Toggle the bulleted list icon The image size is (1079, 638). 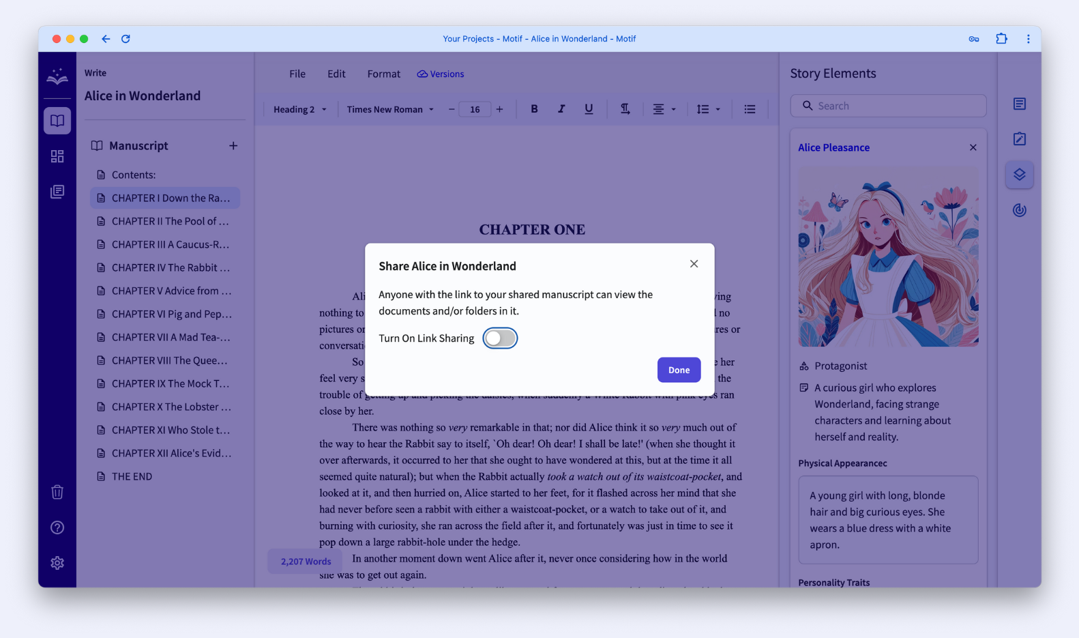click(750, 109)
